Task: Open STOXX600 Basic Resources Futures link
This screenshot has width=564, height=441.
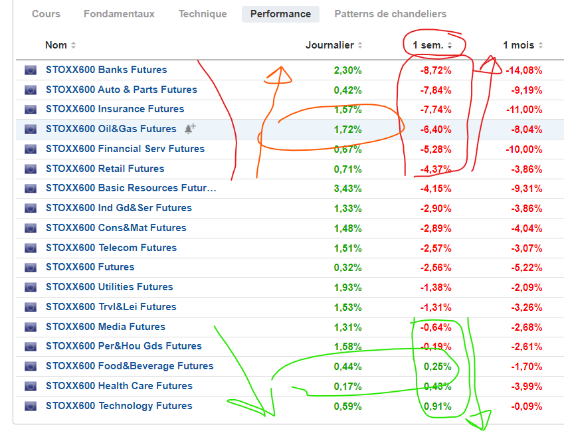Action: [x=131, y=188]
